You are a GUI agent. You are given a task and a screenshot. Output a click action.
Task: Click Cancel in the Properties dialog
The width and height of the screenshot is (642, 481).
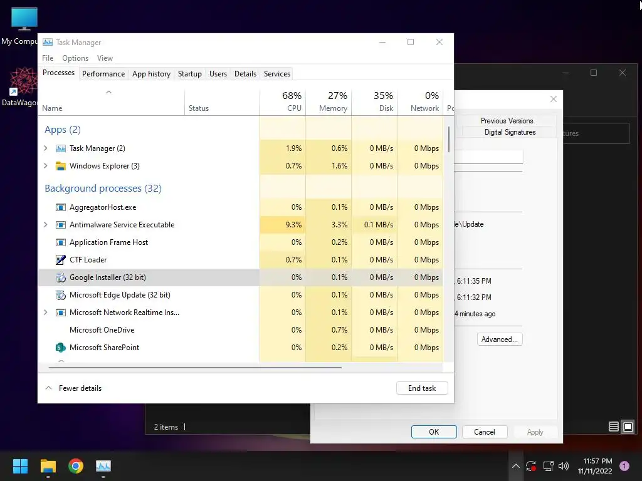[485, 432]
